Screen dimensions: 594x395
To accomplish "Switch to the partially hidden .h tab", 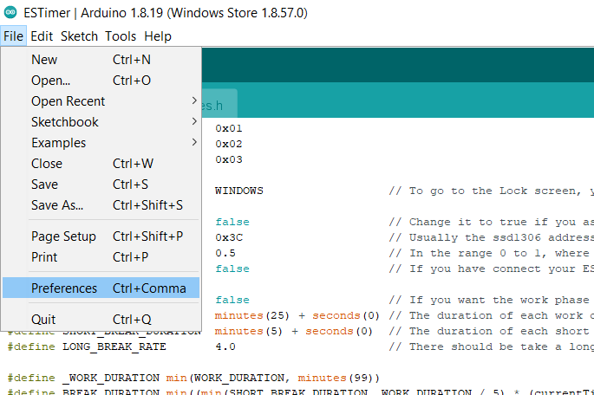I will (219, 105).
